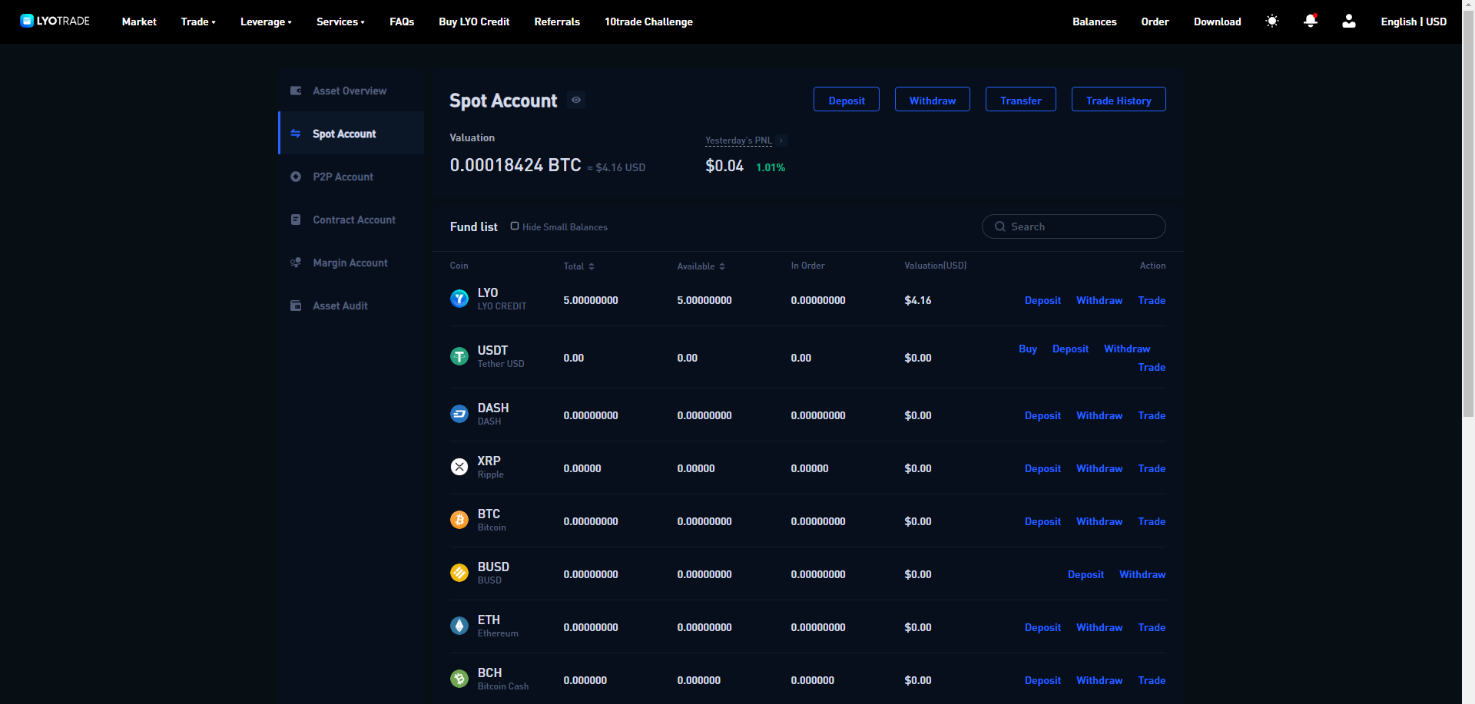1475x704 pixels.
Task: Click the ETH Ethereum coin icon
Action: pyautogui.click(x=459, y=626)
